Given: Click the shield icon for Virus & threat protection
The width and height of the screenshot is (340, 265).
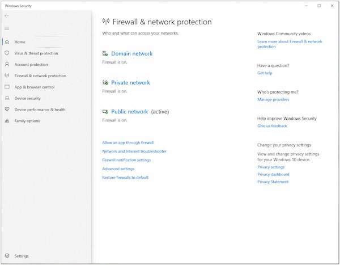Looking at the screenshot, I should [7, 53].
